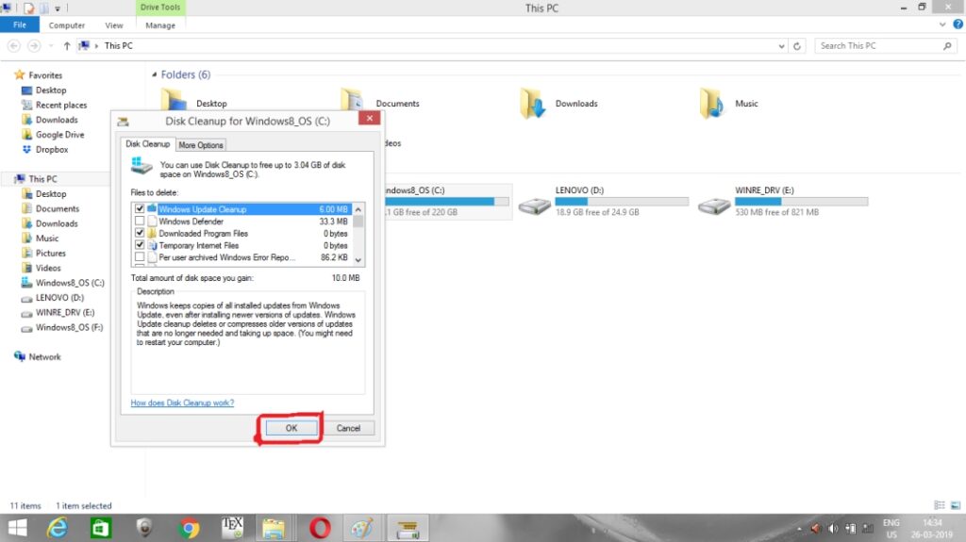The image size is (966, 542).
Task: Check the Windows Defender checkbox
Action: click(x=140, y=222)
